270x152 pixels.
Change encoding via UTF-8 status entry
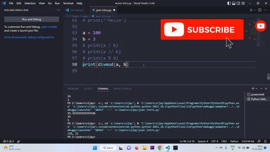(x=215, y=141)
